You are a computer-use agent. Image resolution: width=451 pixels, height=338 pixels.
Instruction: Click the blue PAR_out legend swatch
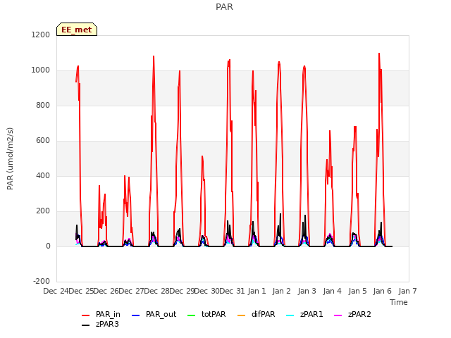pyautogui.click(x=135, y=315)
